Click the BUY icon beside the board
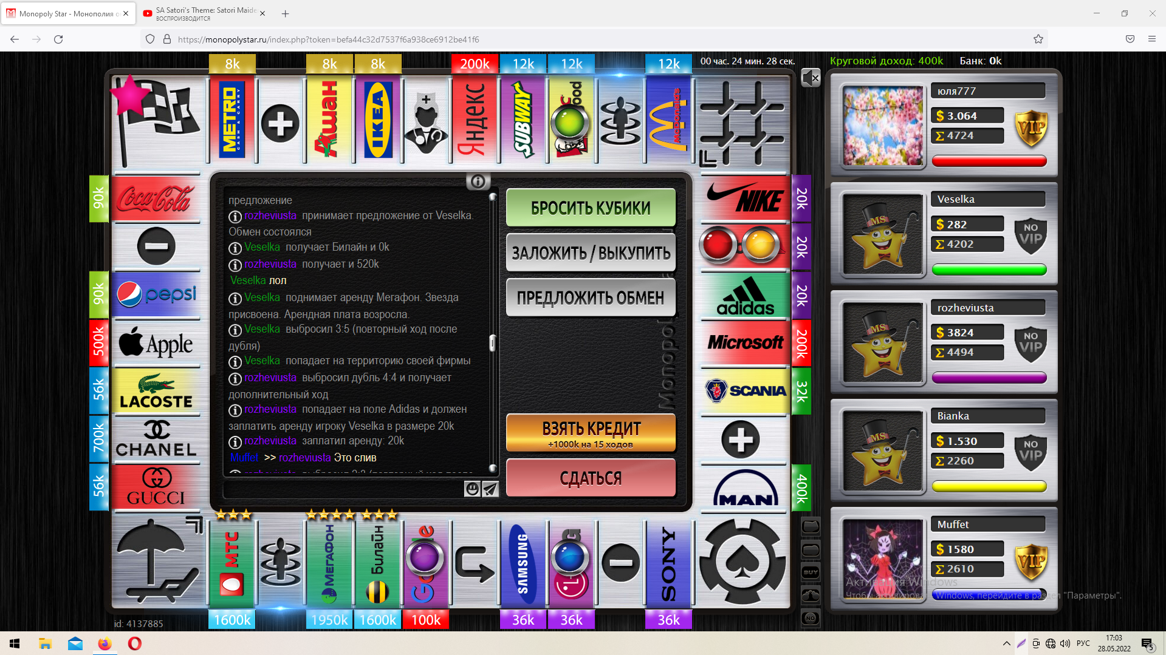Image resolution: width=1166 pixels, height=655 pixels. (811, 572)
